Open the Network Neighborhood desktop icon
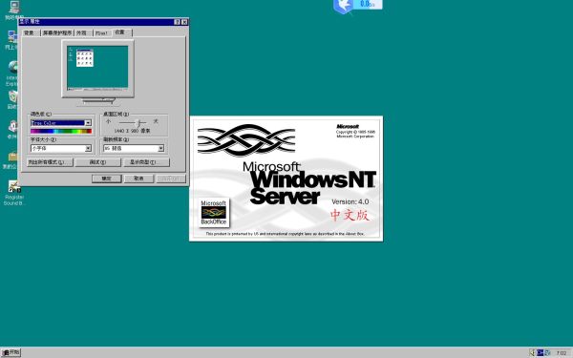This screenshot has width=573, height=358. click(x=13, y=37)
